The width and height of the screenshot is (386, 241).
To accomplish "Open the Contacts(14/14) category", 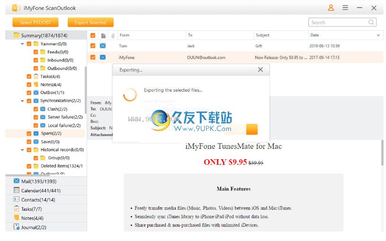I will click(46, 199).
